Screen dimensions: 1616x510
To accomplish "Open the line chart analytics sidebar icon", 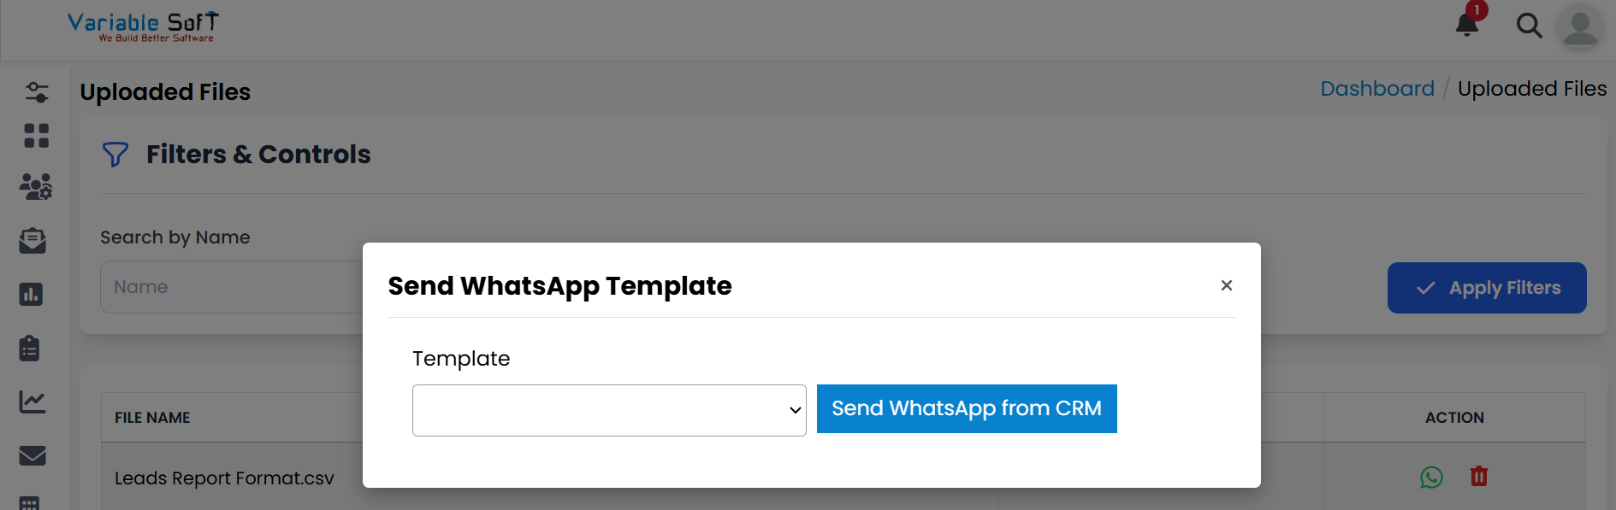I will pyautogui.click(x=33, y=402).
